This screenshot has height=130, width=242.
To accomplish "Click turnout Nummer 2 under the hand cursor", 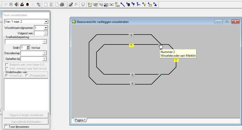I will [x=159, y=44].
